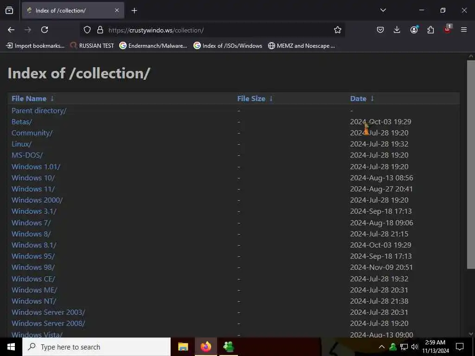Viewport: 475px width, 356px height.
Task: Open the Windows CE/ folder
Action: pos(33,279)
